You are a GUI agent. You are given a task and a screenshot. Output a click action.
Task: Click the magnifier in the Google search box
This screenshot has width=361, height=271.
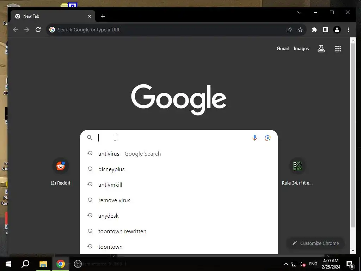pyautogui.click(x=90, y=138)
